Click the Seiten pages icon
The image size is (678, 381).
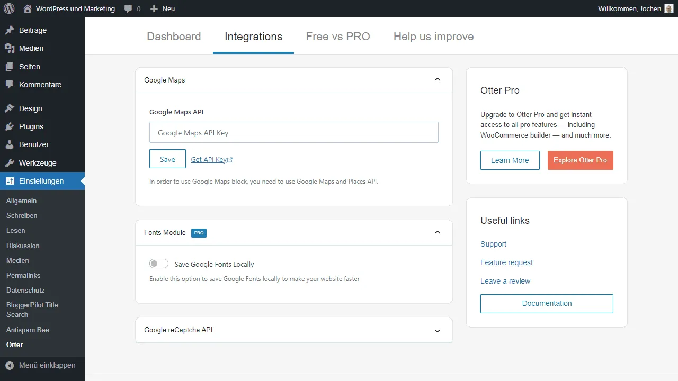10,67
